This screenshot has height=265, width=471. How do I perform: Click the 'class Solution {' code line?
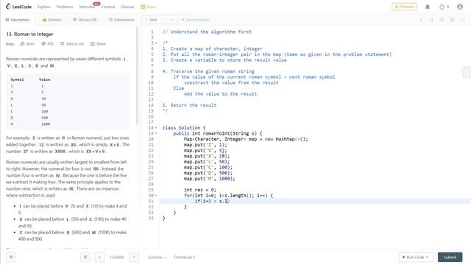184,127
